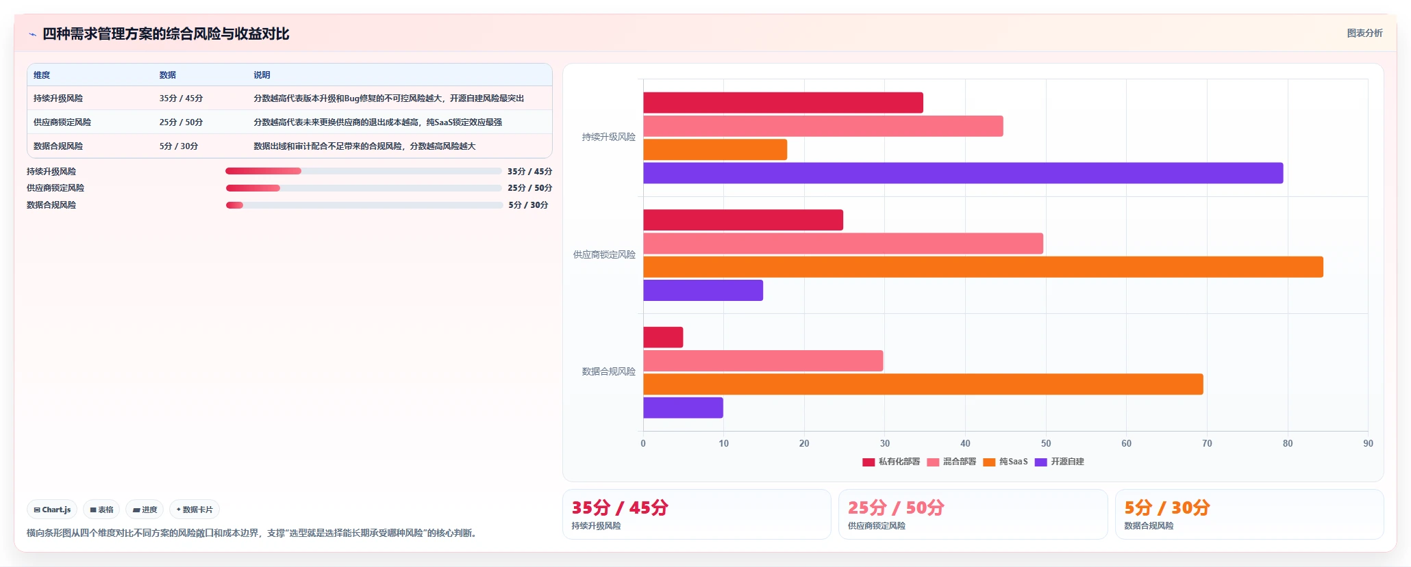Select the 维度 table column header

pyautogui.click(x=42, y=75)
